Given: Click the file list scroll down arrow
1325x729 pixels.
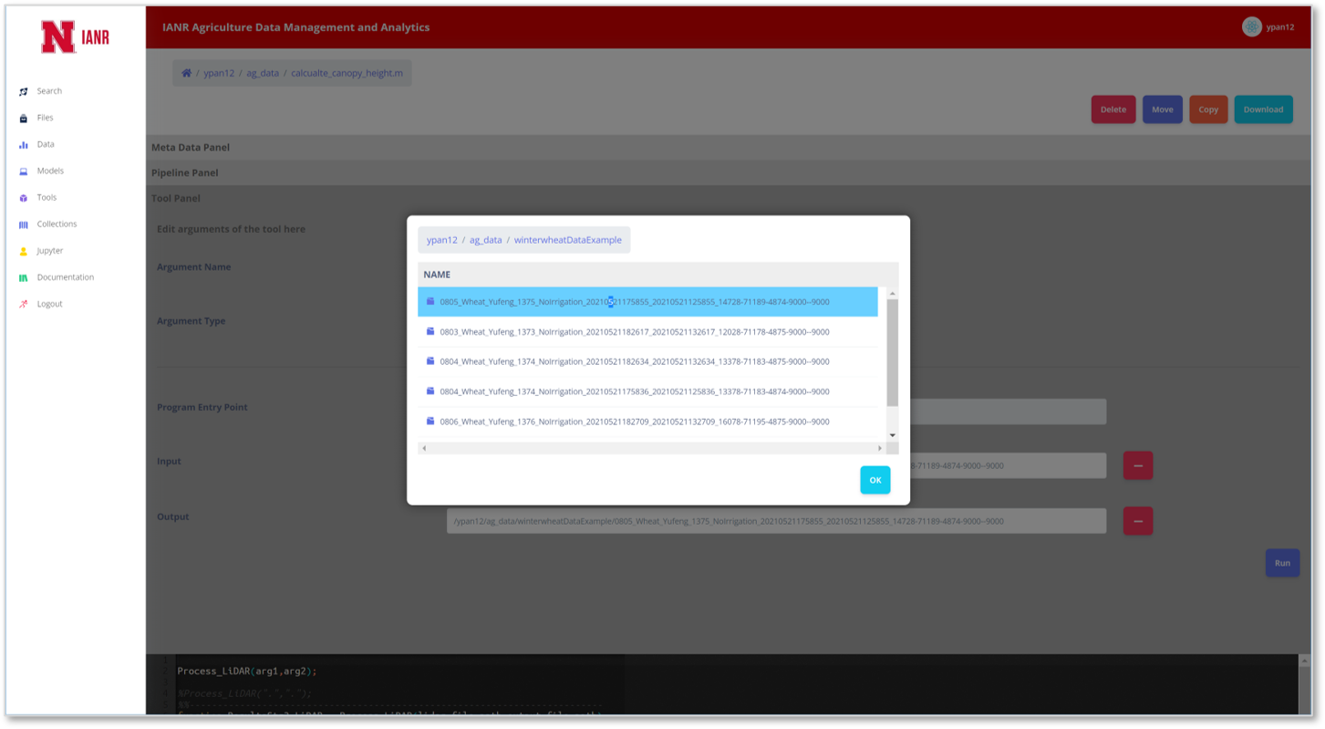Looking at the screenshot, I should click(892, 435).
